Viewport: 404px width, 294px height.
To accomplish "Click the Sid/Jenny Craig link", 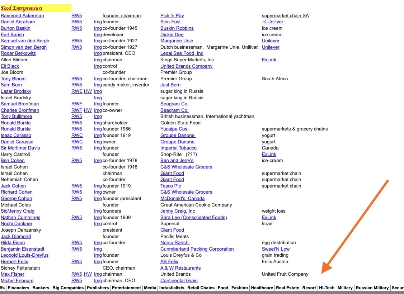I will pyautogui.click(x=18, y=211).
